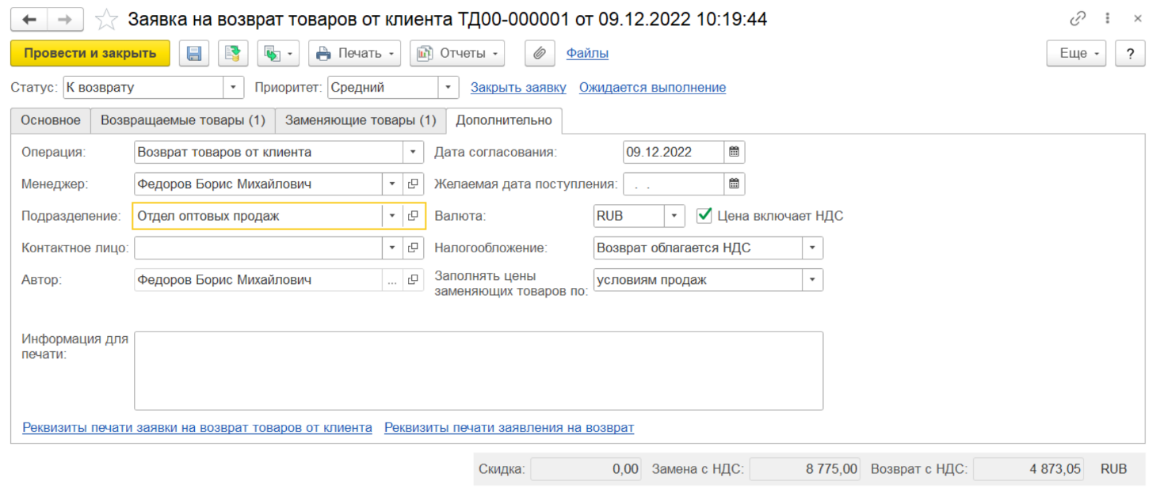
Task: Click the post document icon
Action: (233, 54)
